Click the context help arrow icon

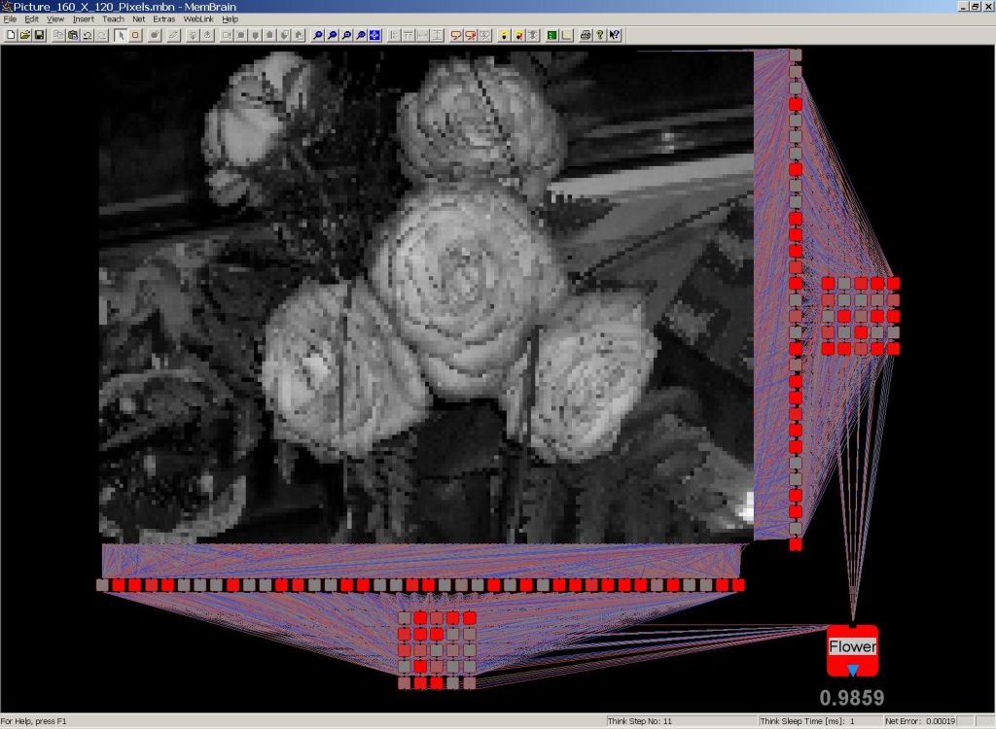615,36
